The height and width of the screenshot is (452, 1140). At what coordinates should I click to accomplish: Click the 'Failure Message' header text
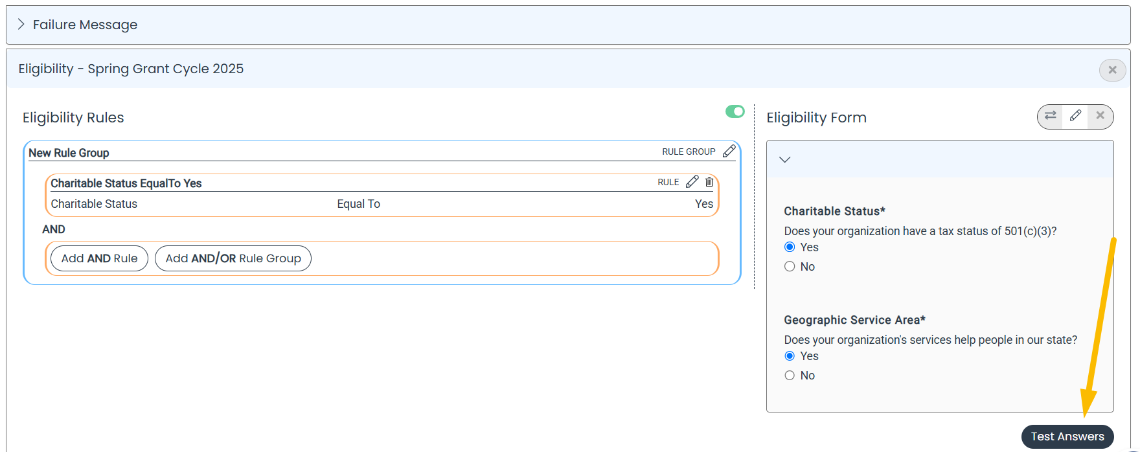click(85, 25)
